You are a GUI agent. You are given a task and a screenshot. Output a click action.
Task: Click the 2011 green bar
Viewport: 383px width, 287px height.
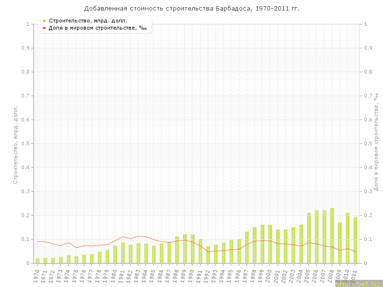(355, 240)
